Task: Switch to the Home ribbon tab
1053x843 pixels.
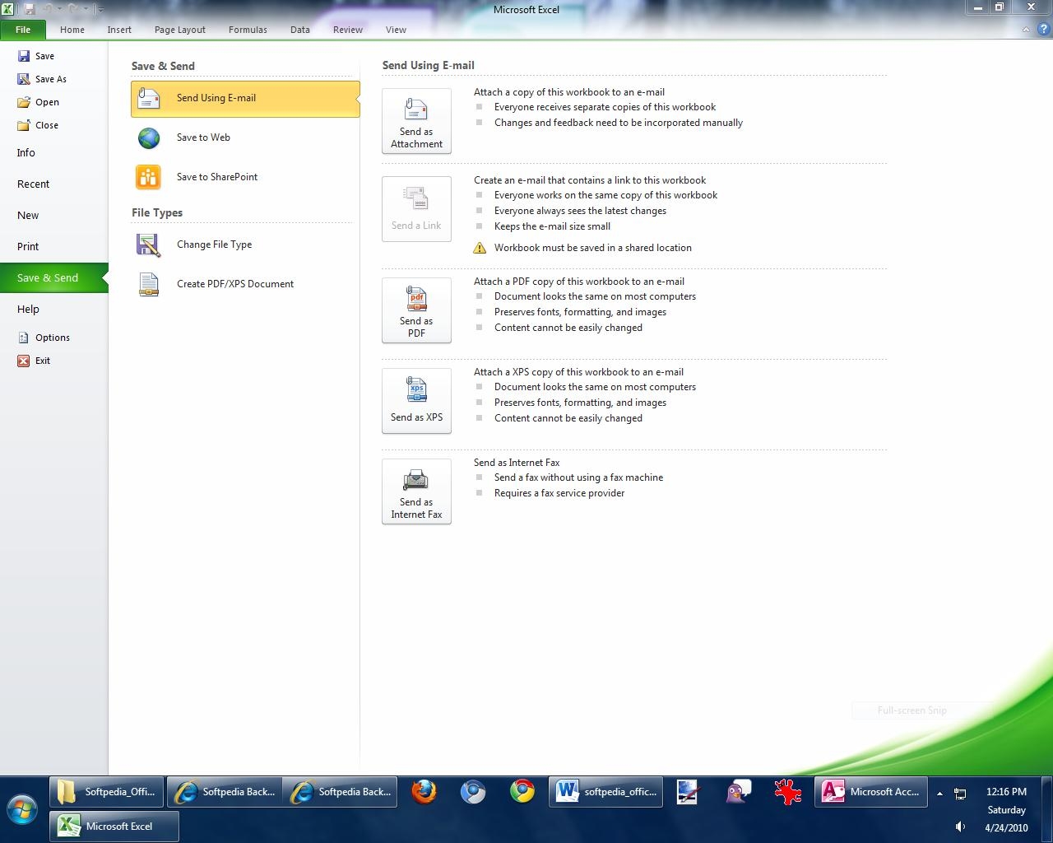Action: coord(72,30)
